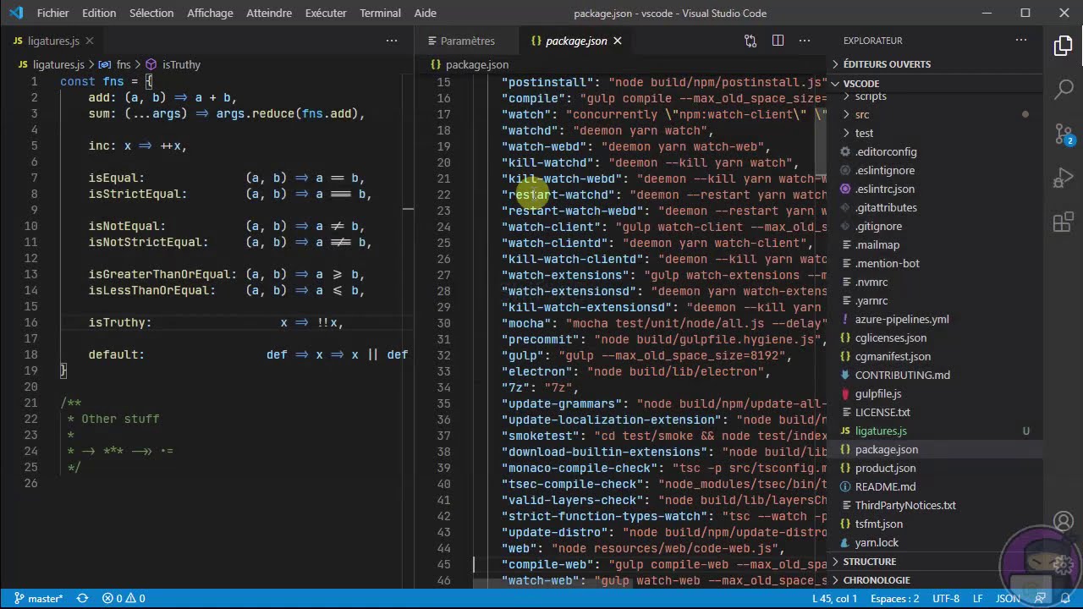Viewport: 1083px width, 609px height.
Task: Split the package.json editor
Action: (x=778, y=41)
